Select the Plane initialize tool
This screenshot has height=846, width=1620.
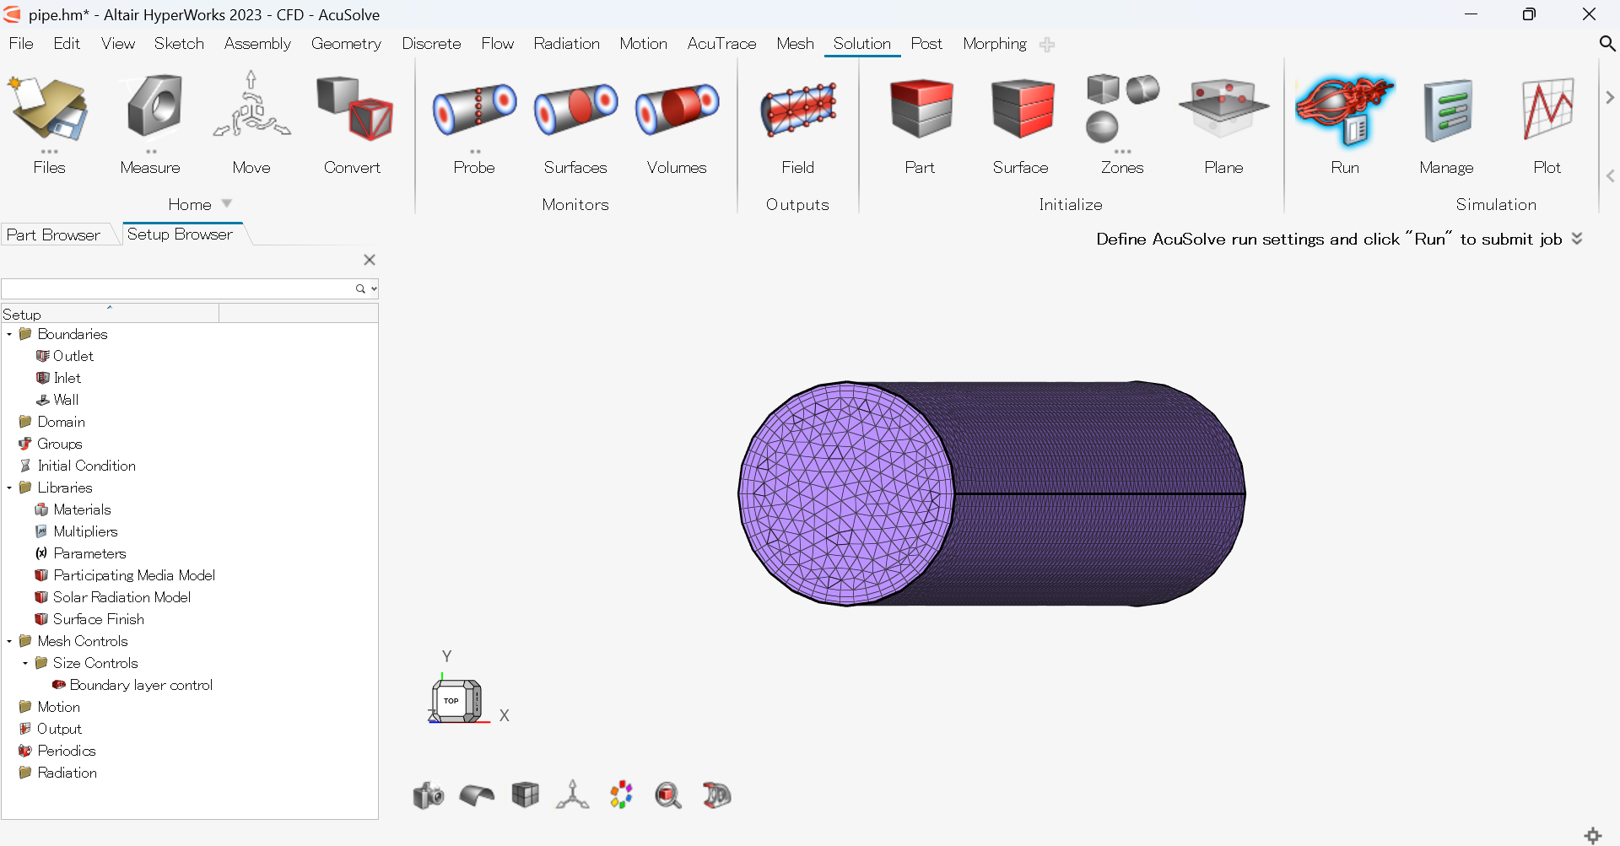tap(1223, 110)
